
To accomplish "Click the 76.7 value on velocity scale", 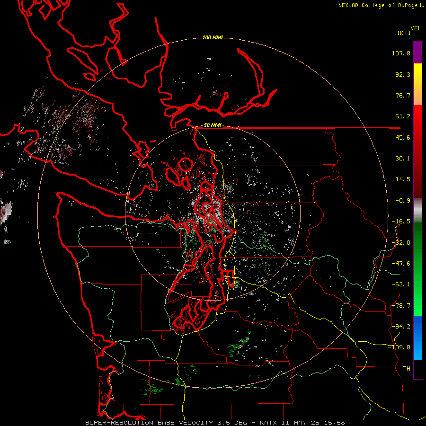I will coord(403,95).
